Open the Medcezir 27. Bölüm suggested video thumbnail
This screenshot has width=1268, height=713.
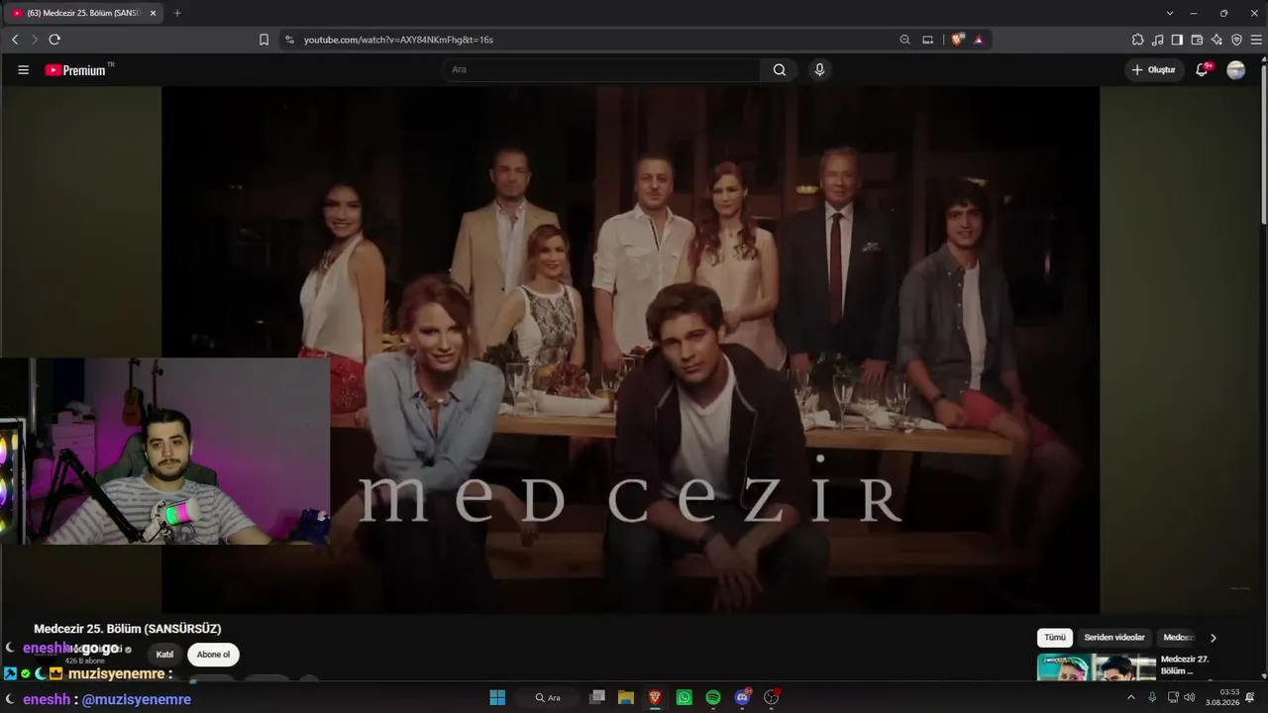pos(1097,667)
